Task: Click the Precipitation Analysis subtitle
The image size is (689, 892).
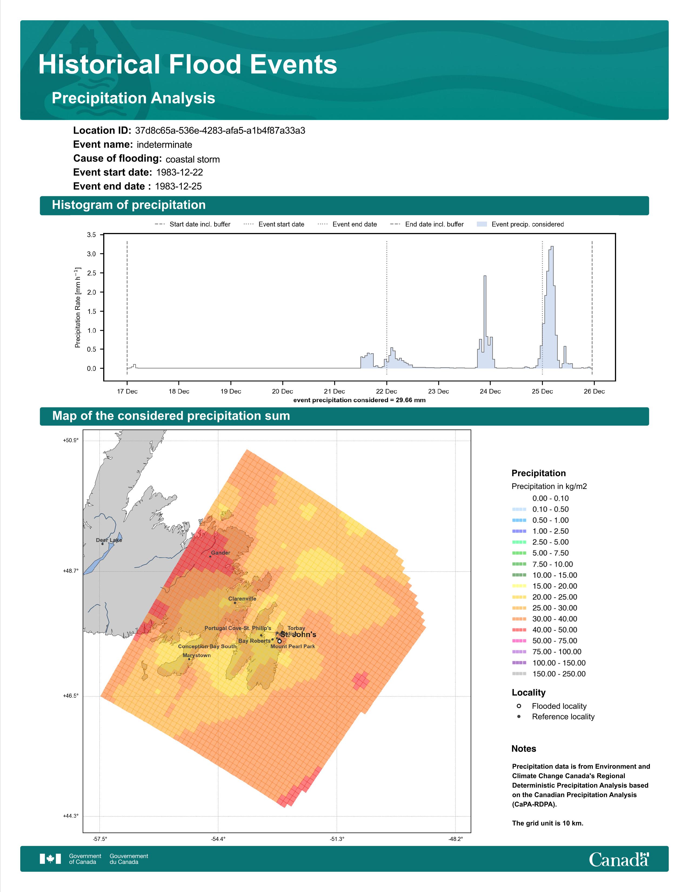Action: tap(133, 98)
